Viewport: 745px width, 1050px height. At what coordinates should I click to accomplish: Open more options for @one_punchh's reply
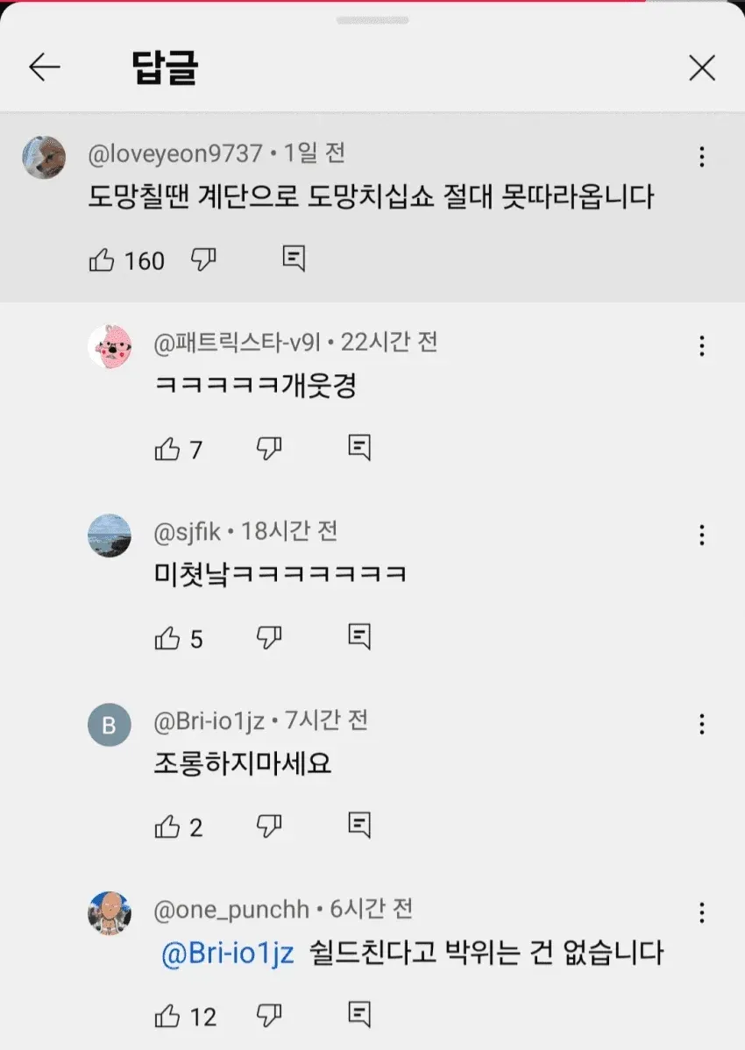pos(701,912)
